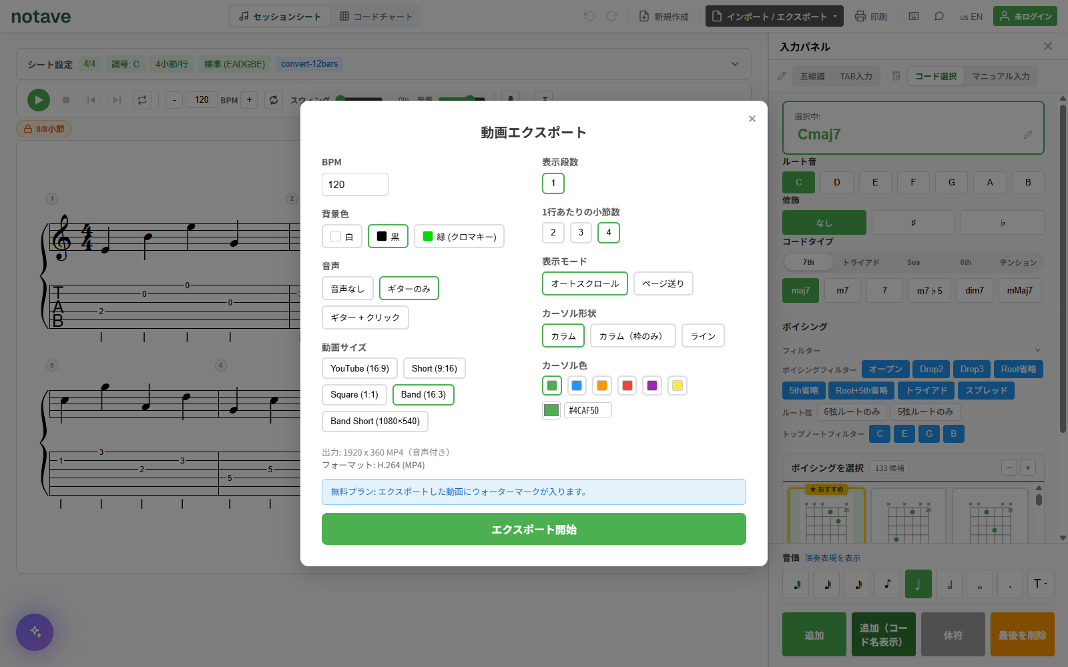Viewport: 1068px width, 667px height.
Task: Switch to コードチャート tab
Action: click(376, 16)
